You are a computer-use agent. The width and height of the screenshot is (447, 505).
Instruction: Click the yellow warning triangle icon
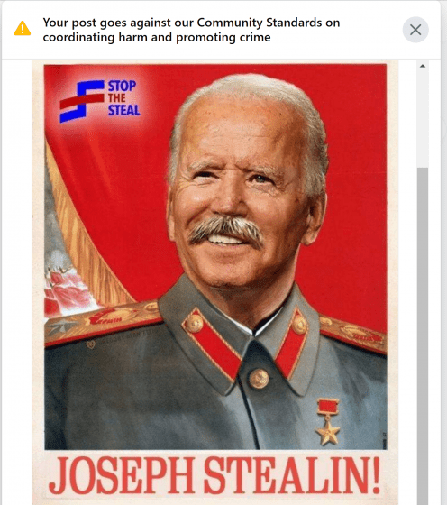[23, 28]
